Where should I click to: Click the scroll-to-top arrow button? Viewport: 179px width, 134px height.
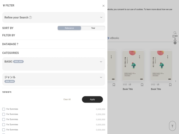(172, 126)
